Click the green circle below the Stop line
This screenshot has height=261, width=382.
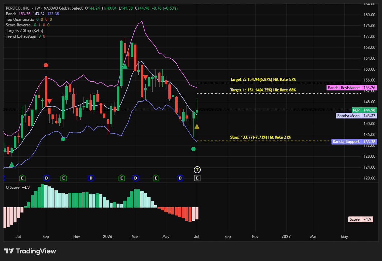tap(193, 149)
